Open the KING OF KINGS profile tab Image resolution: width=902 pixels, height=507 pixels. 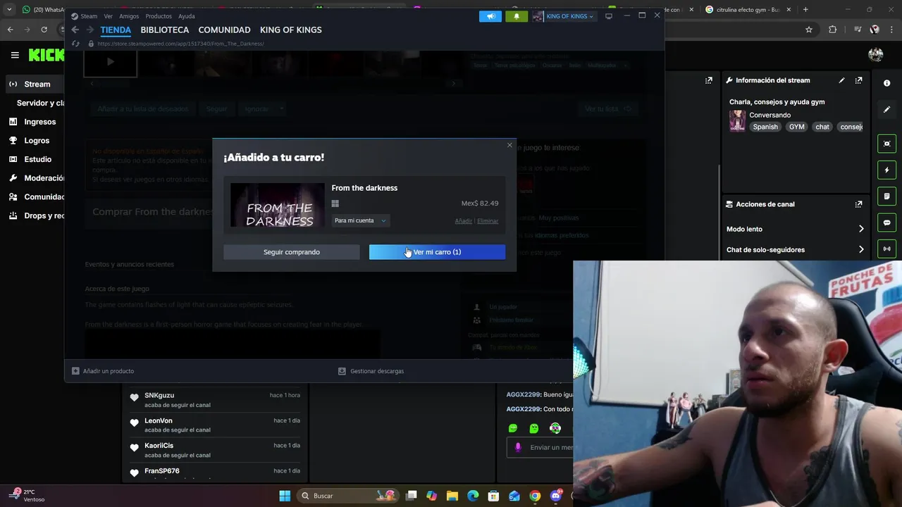[290, 30]
